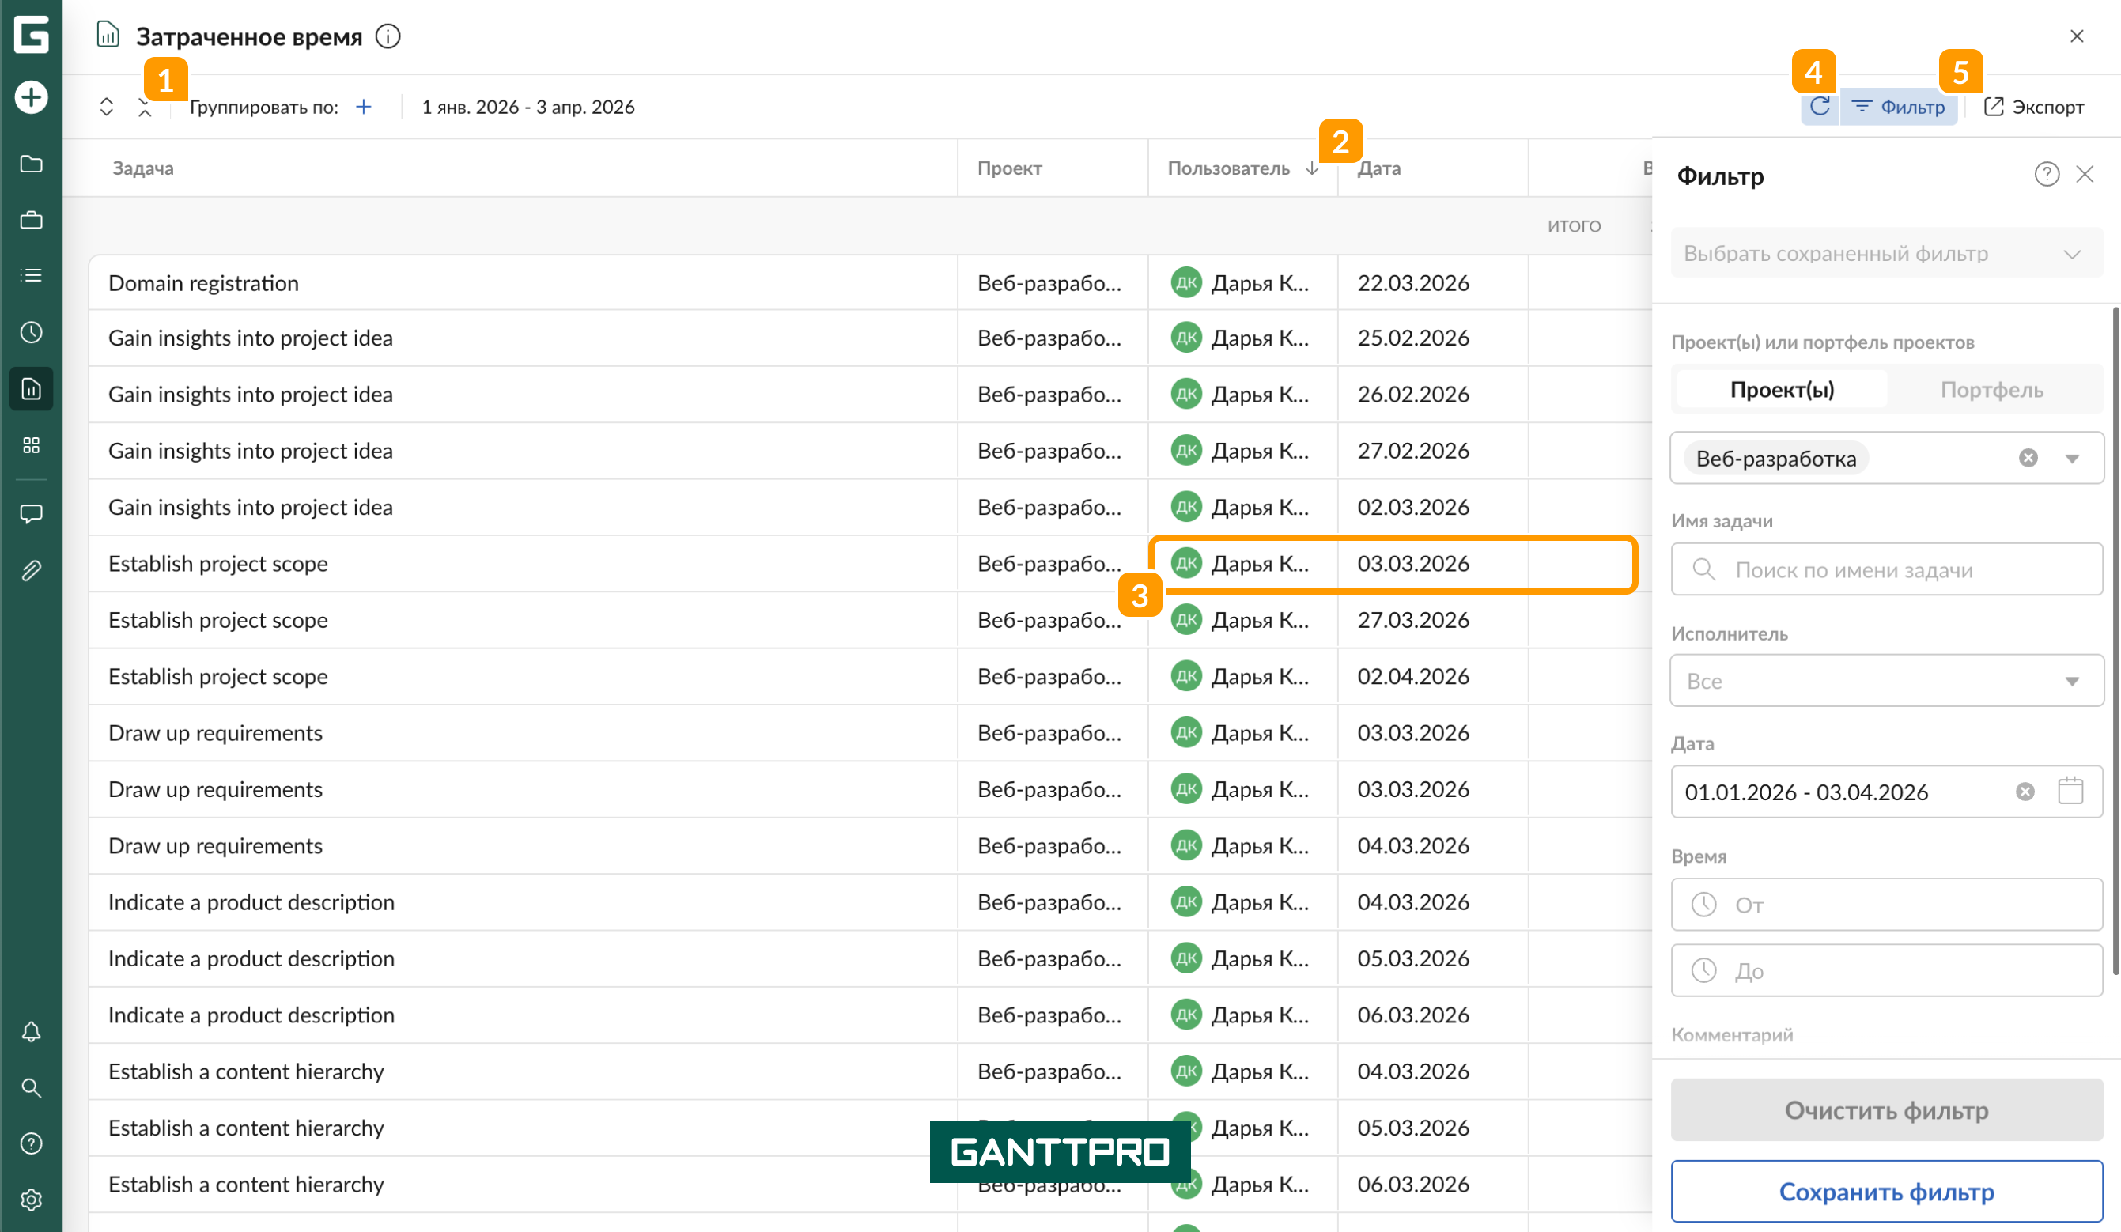This screenshot has width=2121, height=1232.
Task: Click the refresh icon next to Фильтр
Action: (x=1820, y=107)
